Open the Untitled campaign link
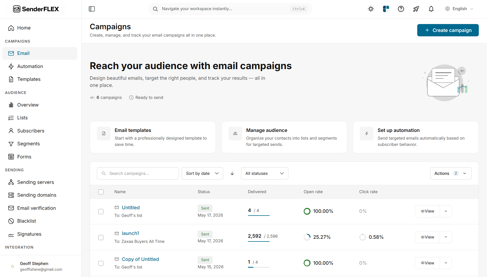This screenshot has width=487, height=277. point(131,208)
